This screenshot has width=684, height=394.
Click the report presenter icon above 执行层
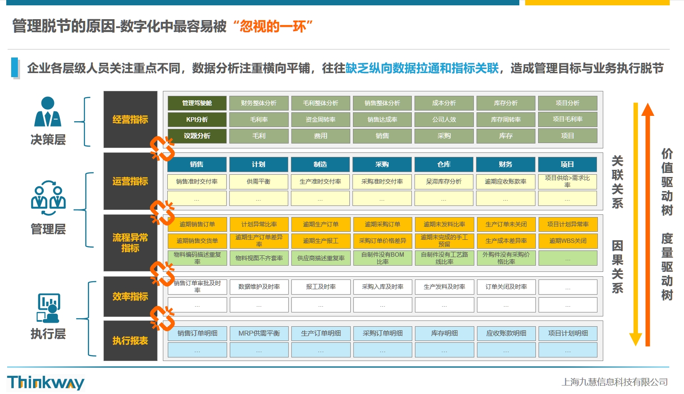pyautogui.click(x=48, y=308)
